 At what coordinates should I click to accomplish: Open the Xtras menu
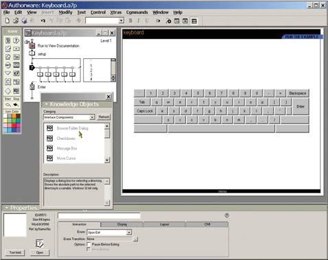[x=116, y=12]
